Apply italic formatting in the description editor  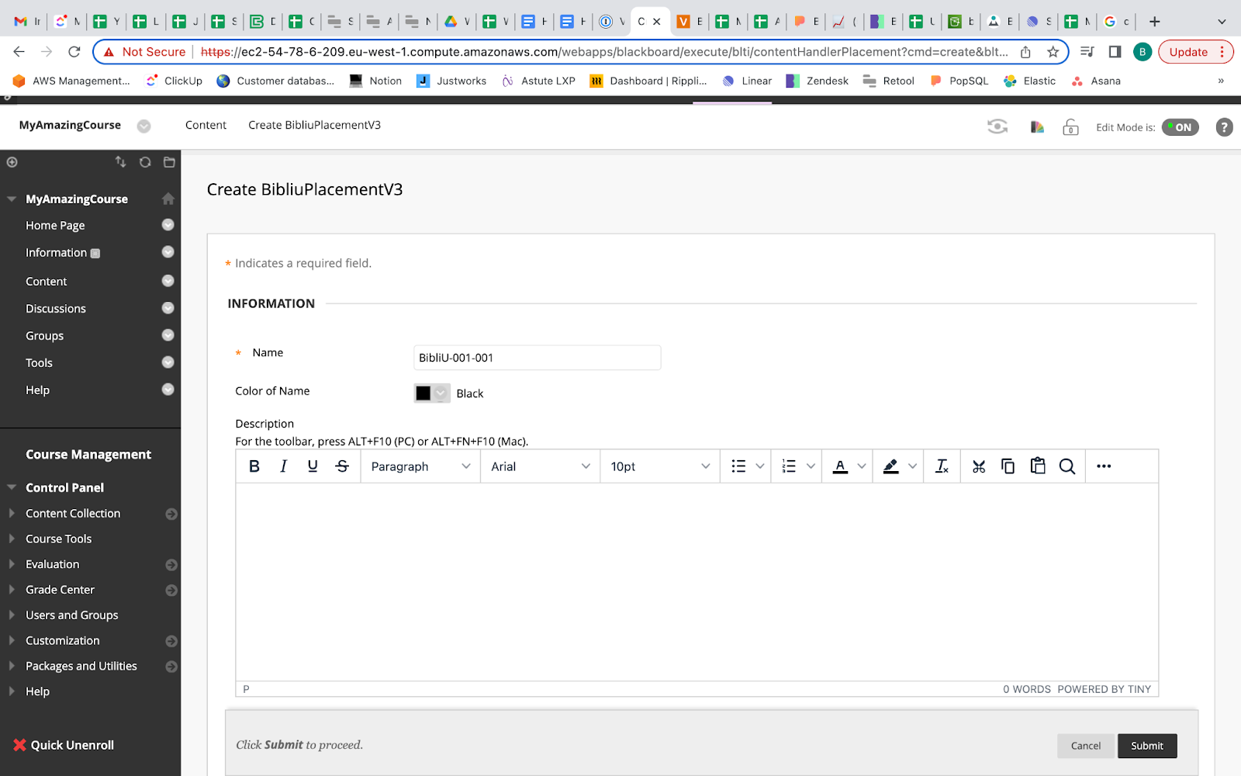point(283,466)
